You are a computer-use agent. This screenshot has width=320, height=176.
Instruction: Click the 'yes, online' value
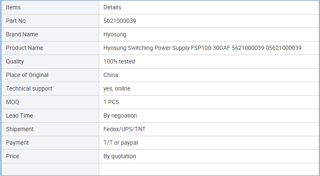[117, 88]
